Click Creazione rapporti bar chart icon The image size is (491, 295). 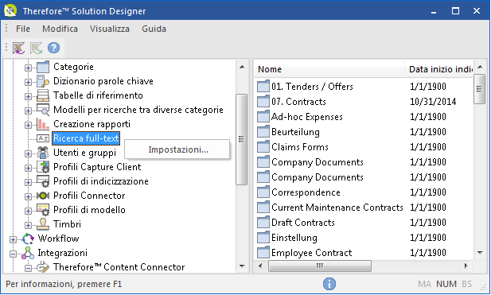click(43, 124)
